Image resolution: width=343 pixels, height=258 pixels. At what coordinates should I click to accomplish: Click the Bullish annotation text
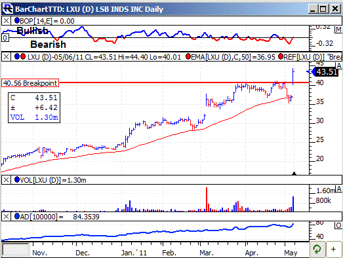(32, 31)
